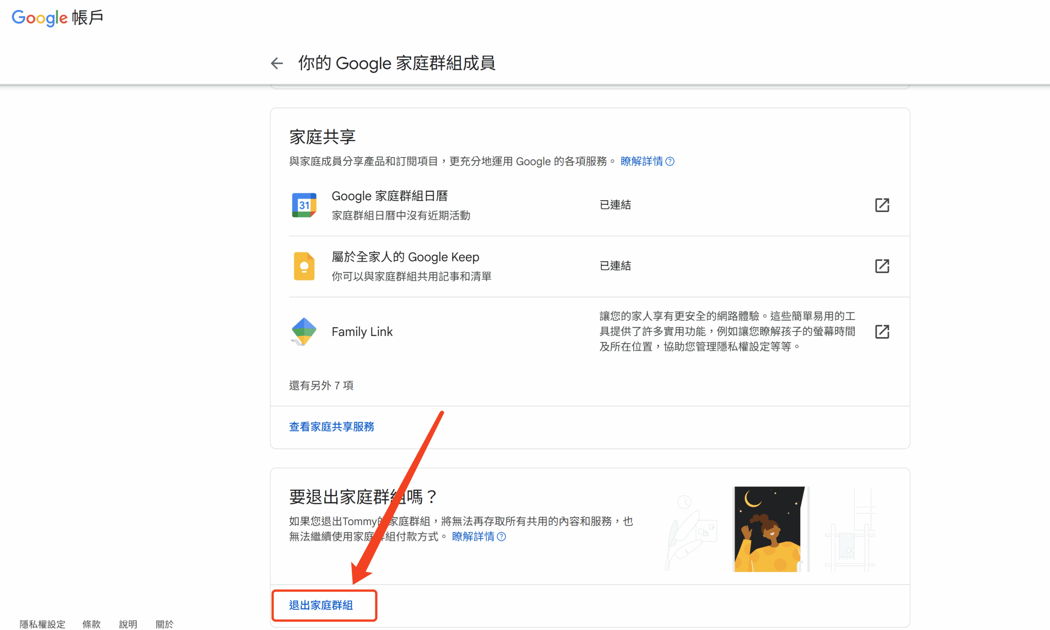Click the Google Keep app icon

(x=304, y=266)
